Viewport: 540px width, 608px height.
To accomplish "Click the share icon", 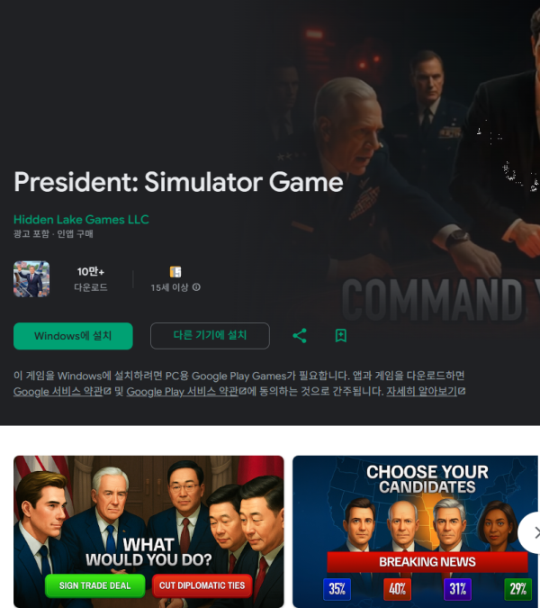I will [x=300, y=336].
